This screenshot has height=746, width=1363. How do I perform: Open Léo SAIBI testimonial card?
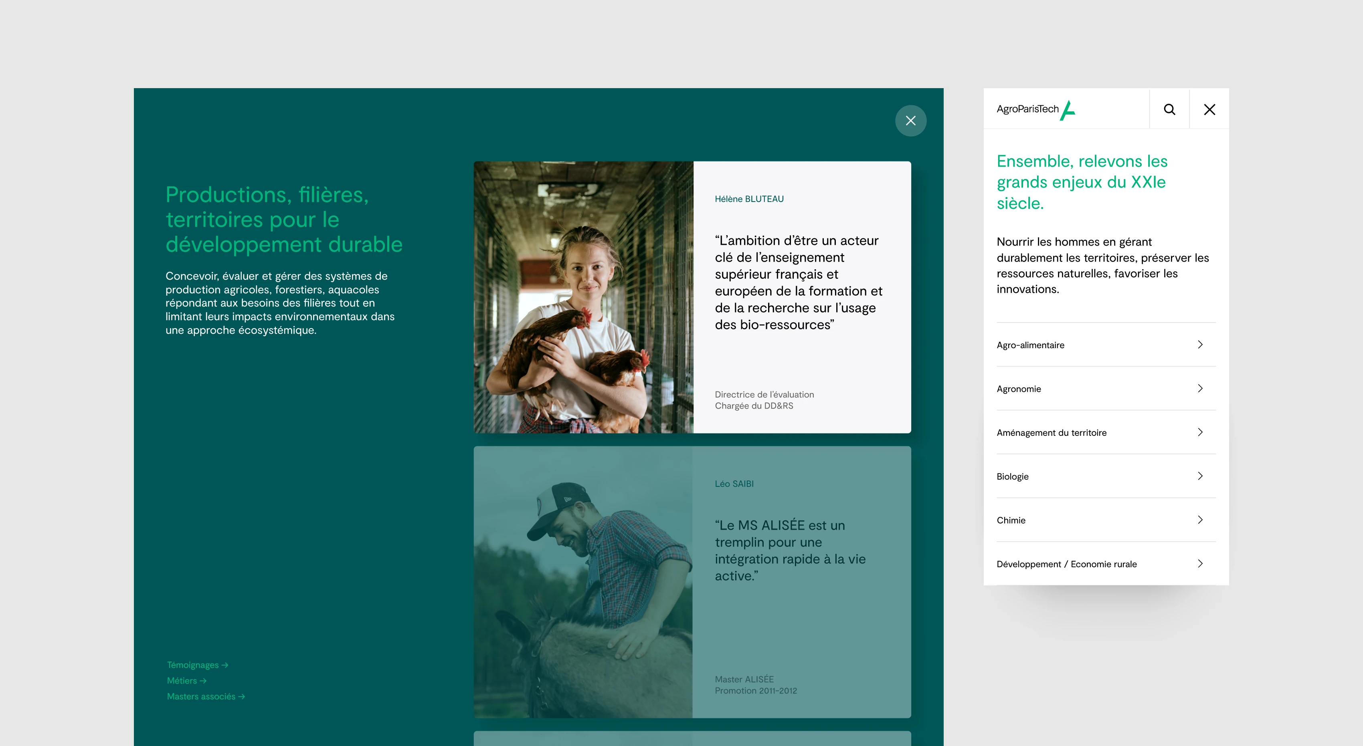(801, 582)
